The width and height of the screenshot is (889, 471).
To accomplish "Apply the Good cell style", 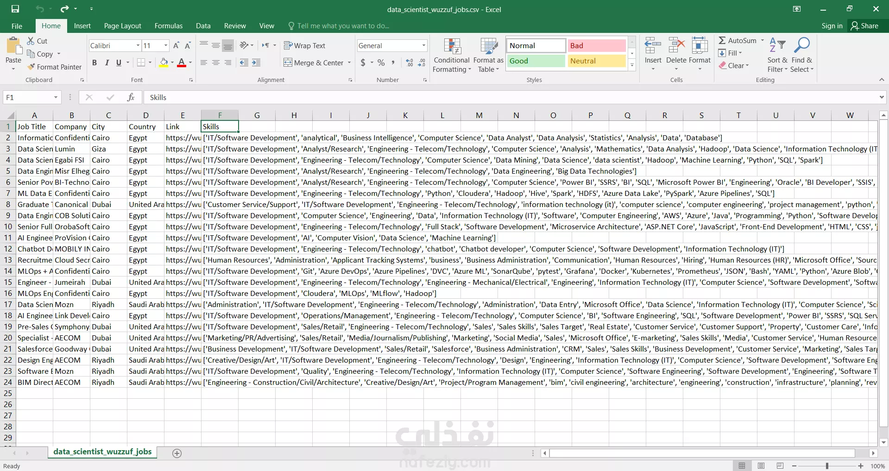I will pos(536,61).
